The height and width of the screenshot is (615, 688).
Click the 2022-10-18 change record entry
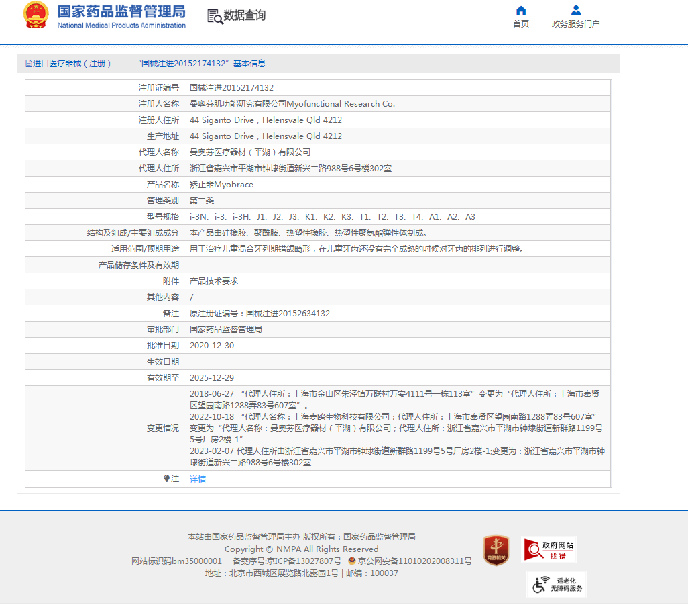396,428
